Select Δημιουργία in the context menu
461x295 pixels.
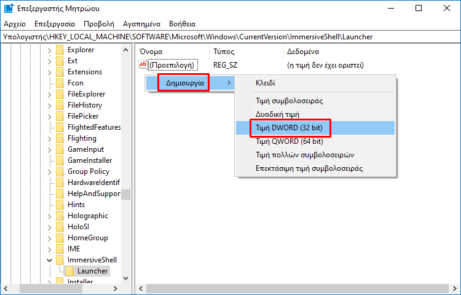(x=190, y=83)
